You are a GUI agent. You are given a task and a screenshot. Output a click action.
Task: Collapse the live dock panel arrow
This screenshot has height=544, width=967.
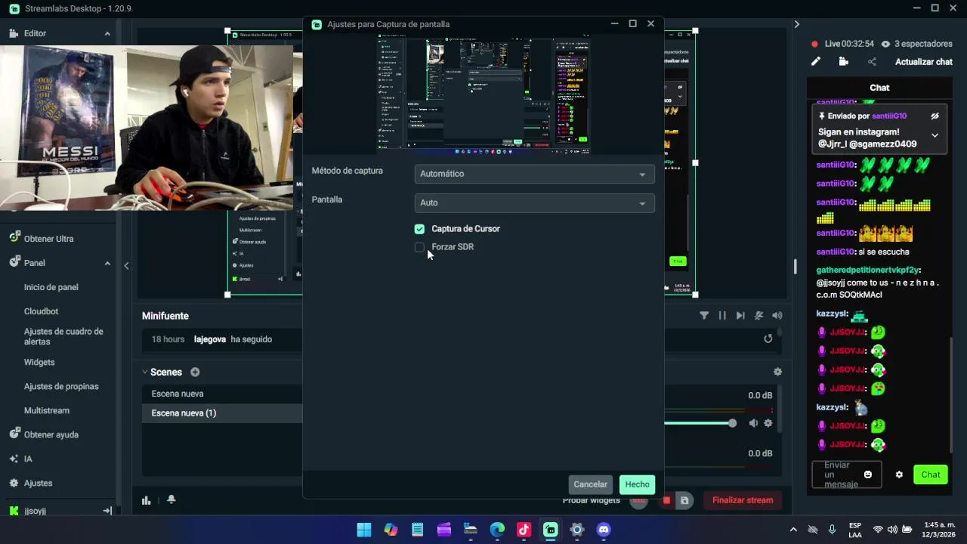[x=796, y=24]
